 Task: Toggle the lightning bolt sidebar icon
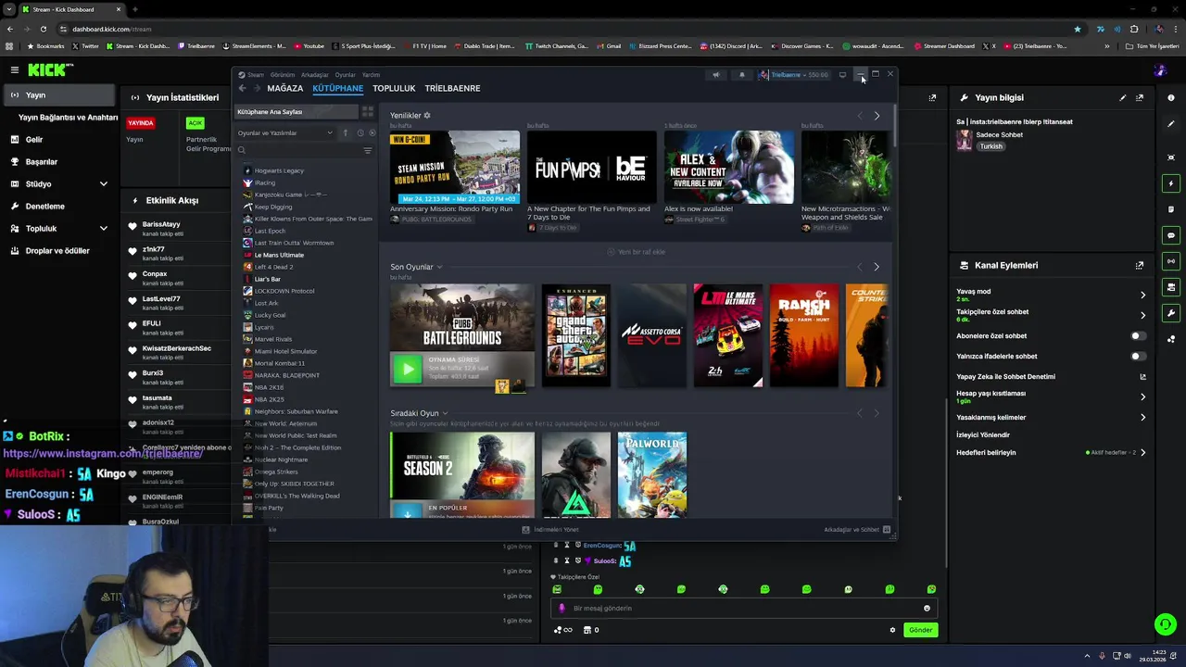click(1171, 183)
